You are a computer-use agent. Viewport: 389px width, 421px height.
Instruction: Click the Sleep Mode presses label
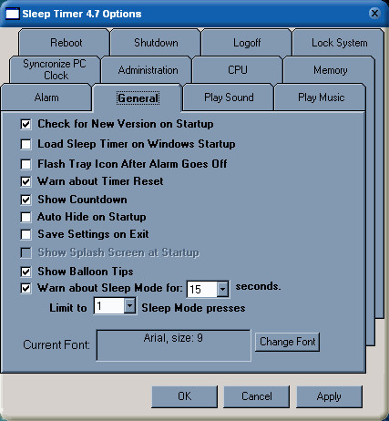193,308
